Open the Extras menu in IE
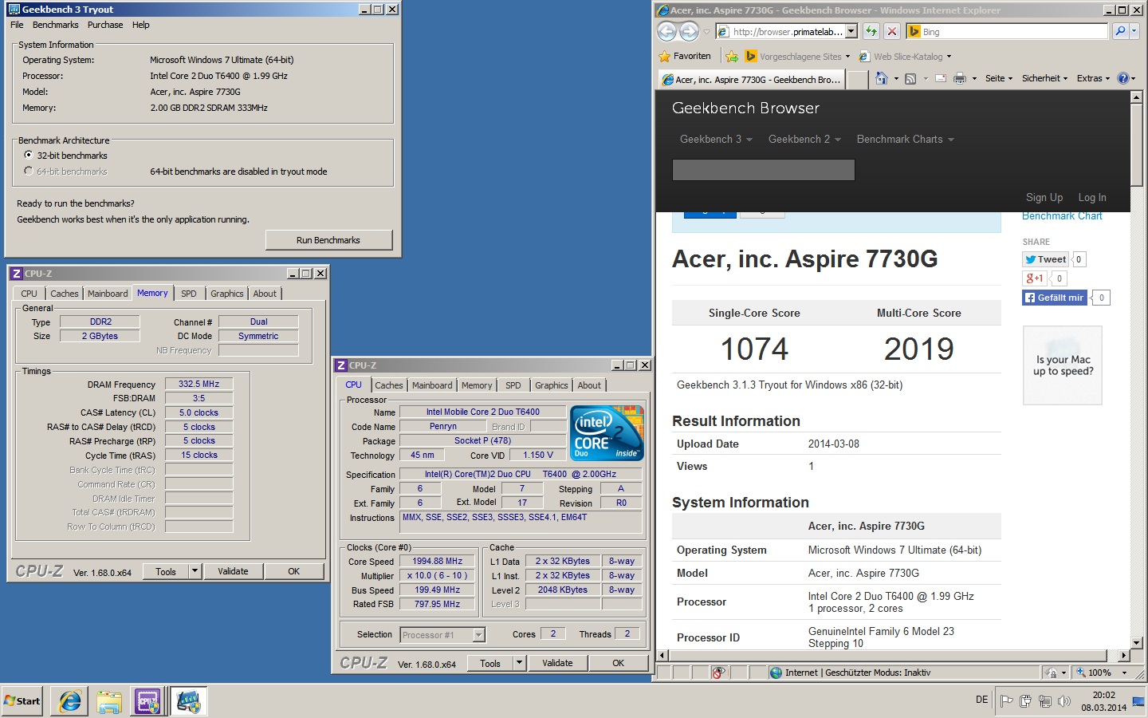The height and width of the screenshot is (718, 1148). pyautogui.click(x=1095, y=78)
